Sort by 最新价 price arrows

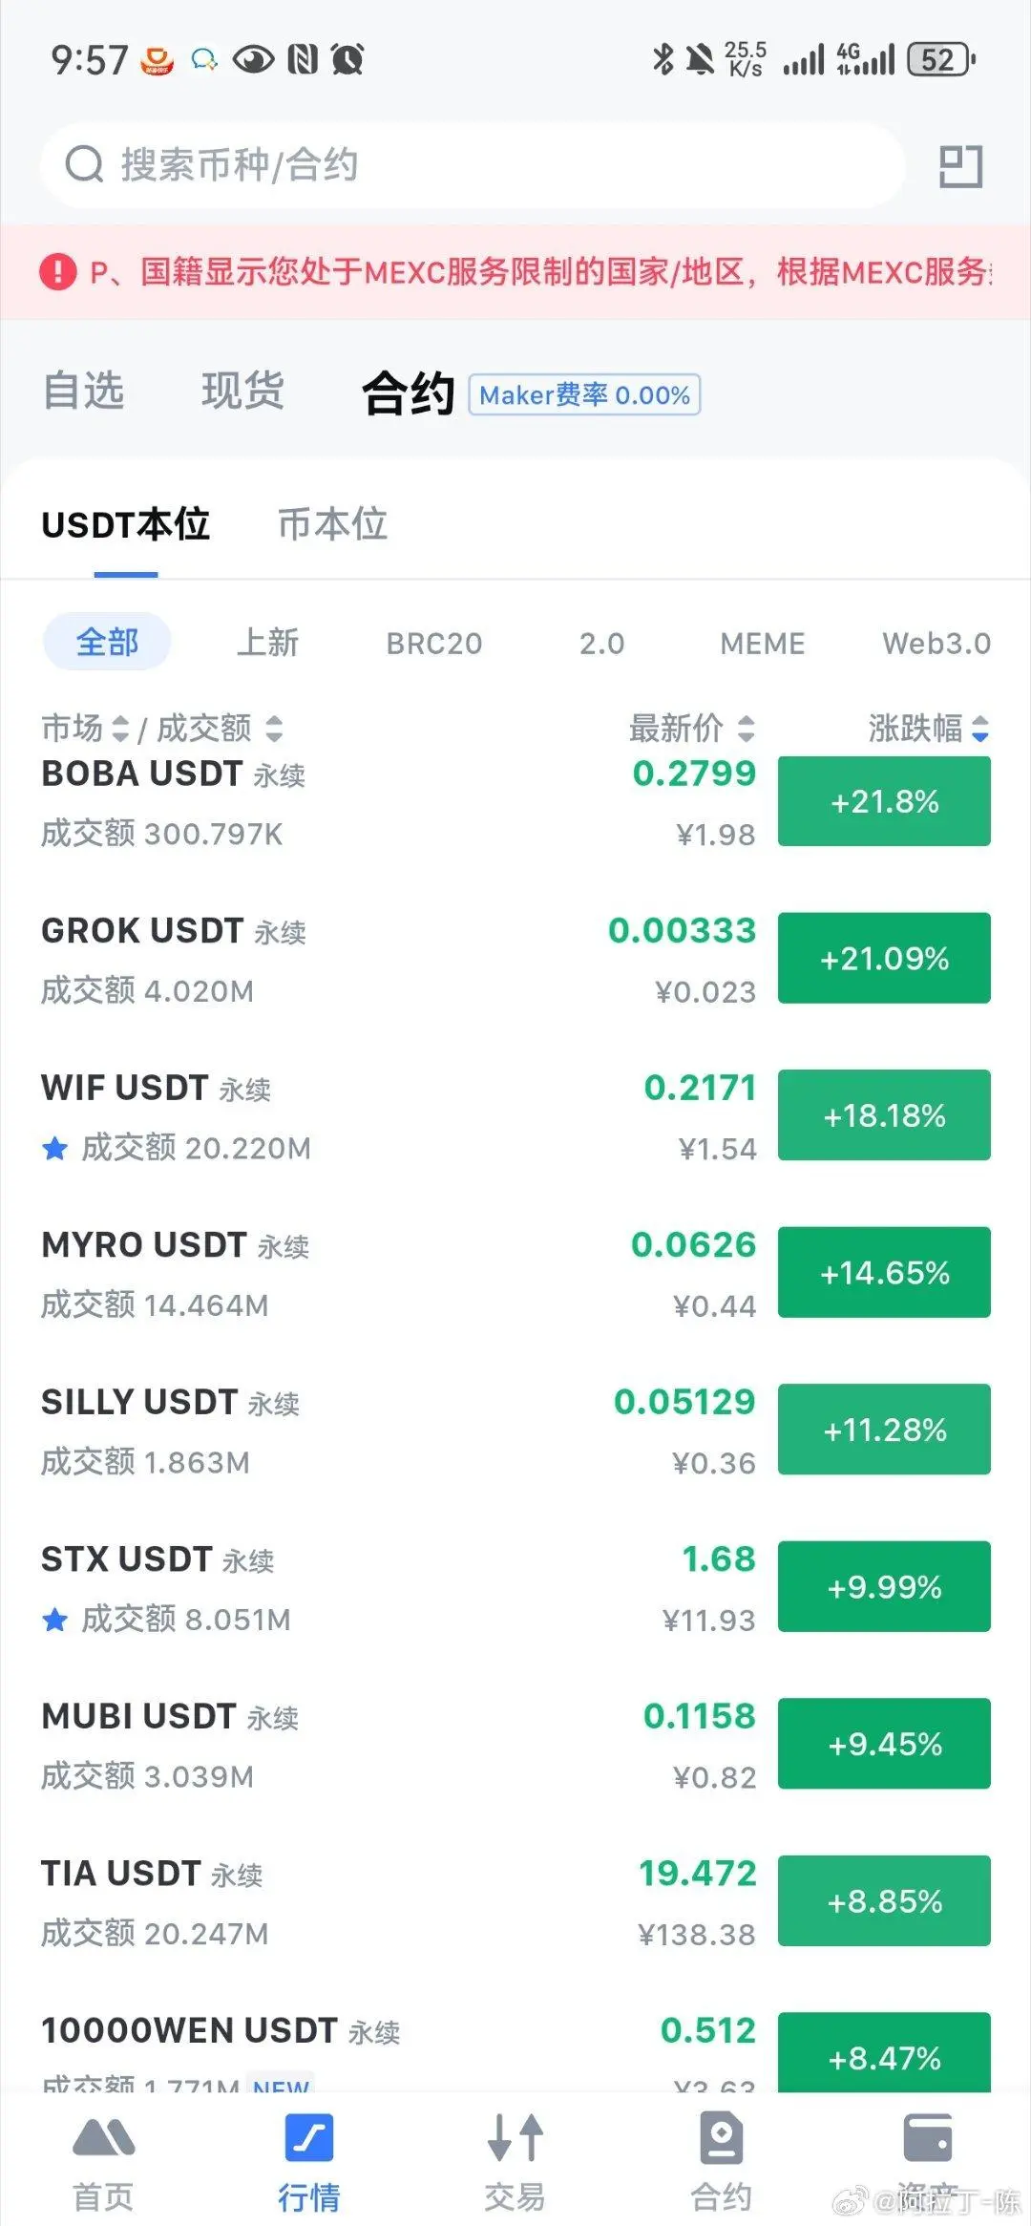click(747, 729)
